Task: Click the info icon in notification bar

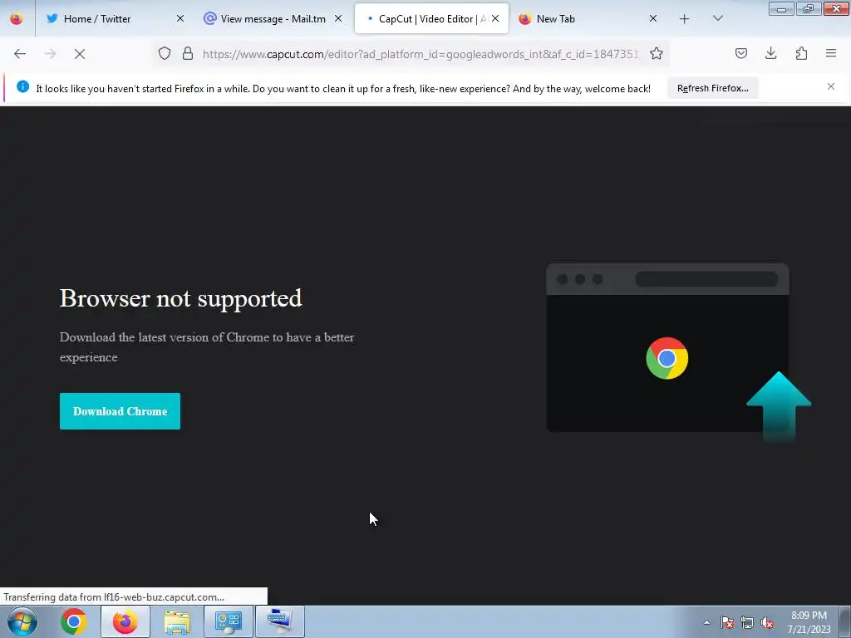Action: tap(22, 86)
